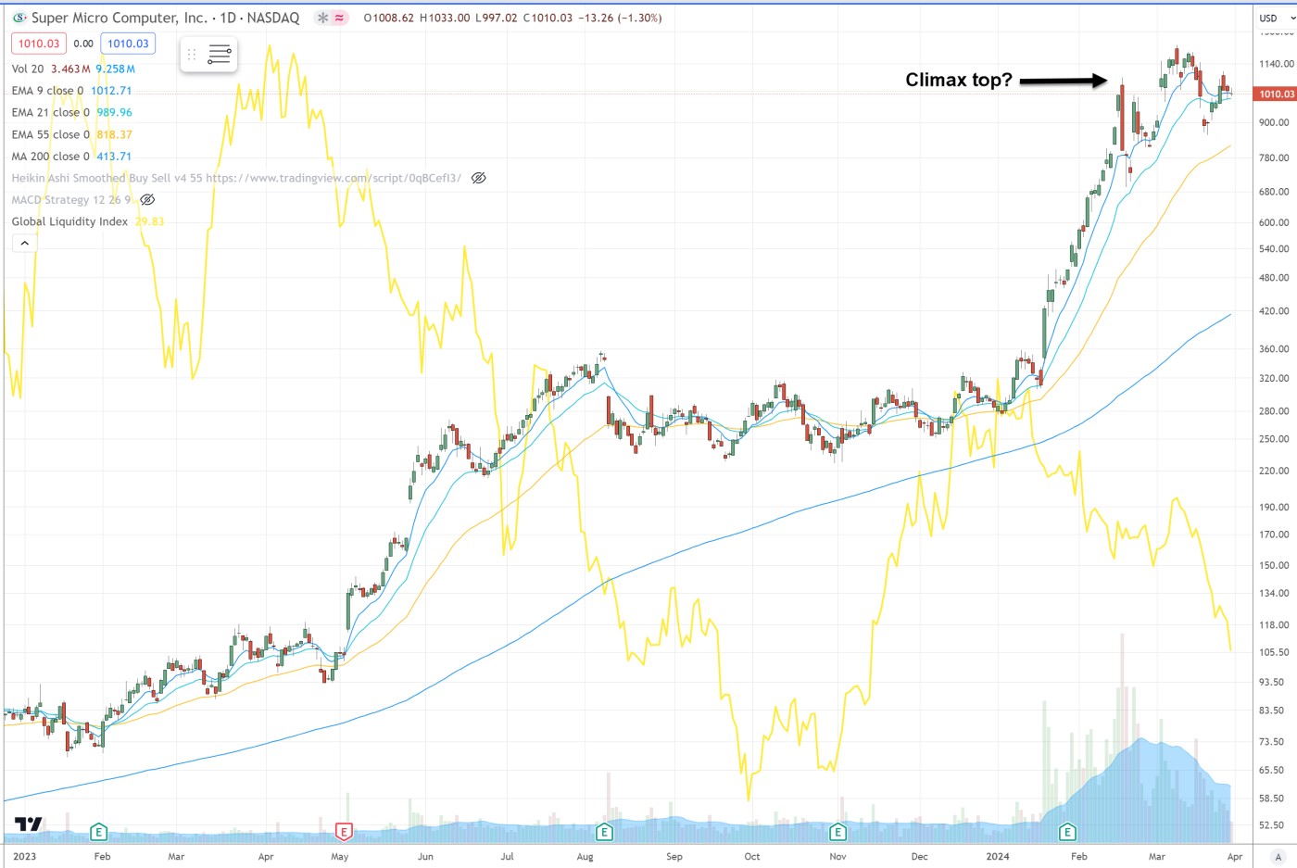This screenshot has height=868, width=1297.
Task: Click the 1012.71 EMA 9 value
Action: 111,91
